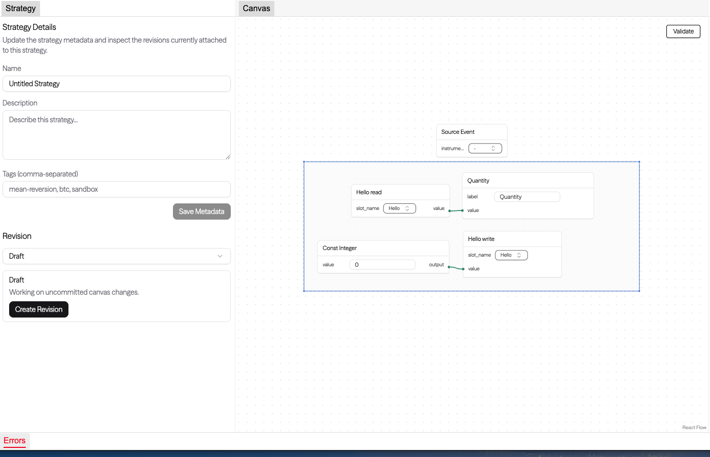
Task: Click the Revision section heading
Action: click(x=17, y=236)
